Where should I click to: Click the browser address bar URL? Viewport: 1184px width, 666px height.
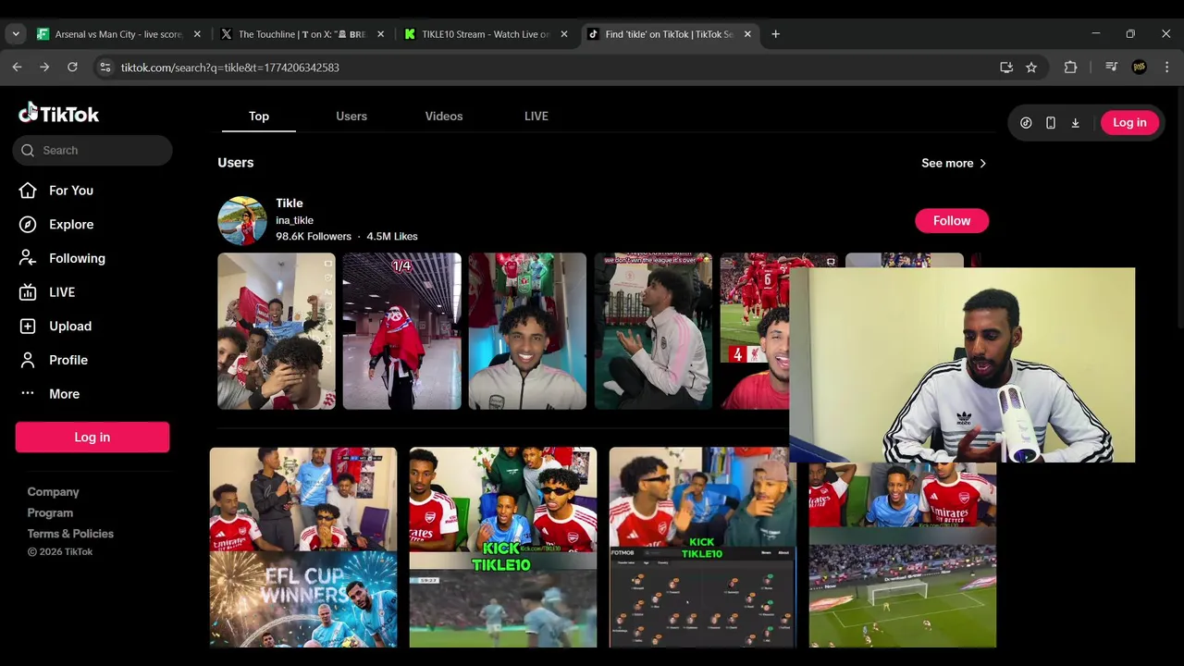(230, 68)
